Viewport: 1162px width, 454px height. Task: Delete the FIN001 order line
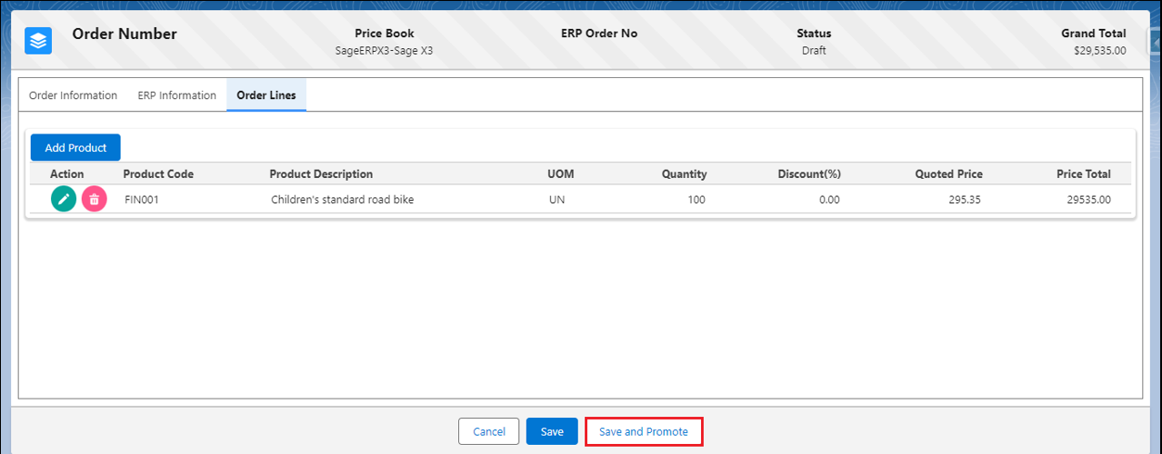pyautogui.click(x=95, y=199)
